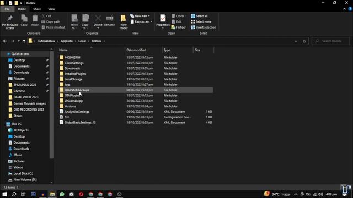Open OBS RECORDING 2023 in sidebar
This screenshot has width=353, height=198.
click(29, 109)
